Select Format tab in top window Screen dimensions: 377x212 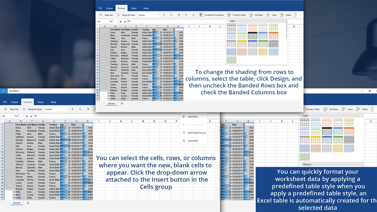click(x=121, y=8)
